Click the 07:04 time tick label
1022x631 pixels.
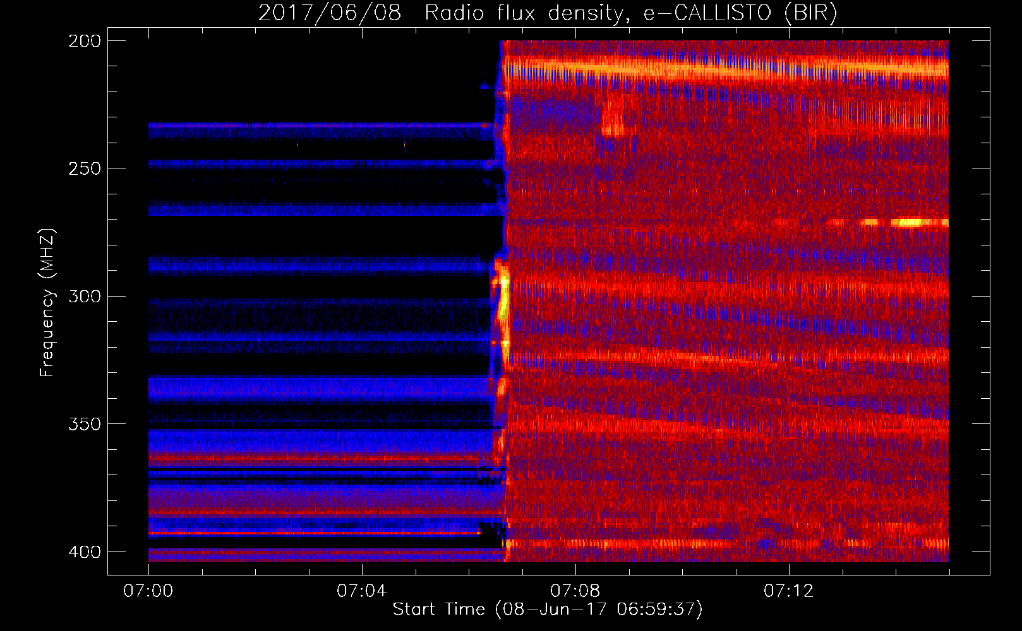(x=361, y=591)
